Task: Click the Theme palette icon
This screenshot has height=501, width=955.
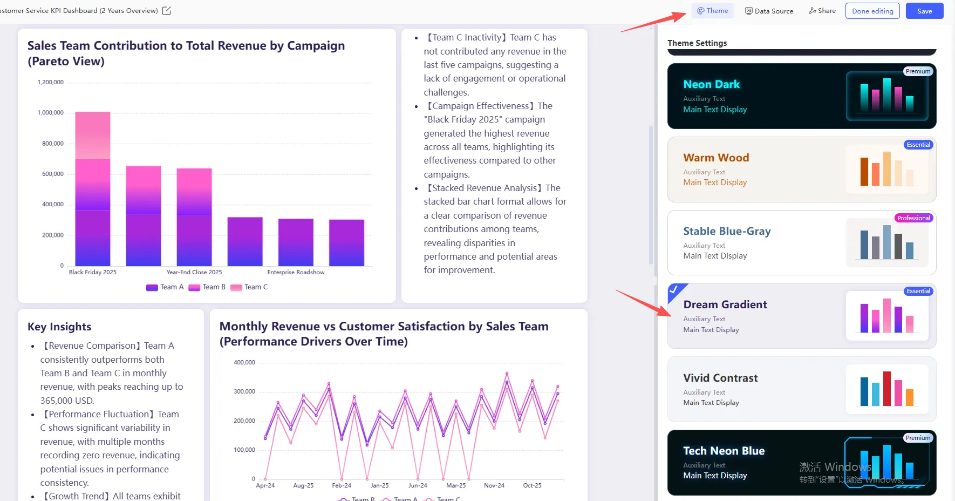Action: pyautogui.click(x=700, y=11)
